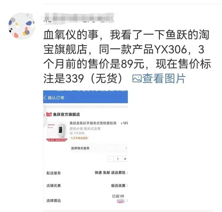Expand the arrow left of the Tmall badge

[x=44, y=115]
